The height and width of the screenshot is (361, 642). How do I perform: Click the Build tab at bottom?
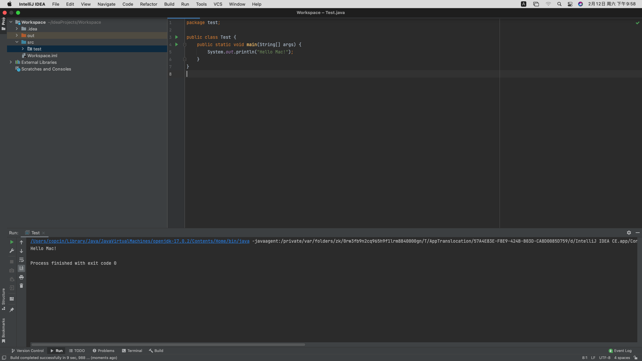pos(156,350)
